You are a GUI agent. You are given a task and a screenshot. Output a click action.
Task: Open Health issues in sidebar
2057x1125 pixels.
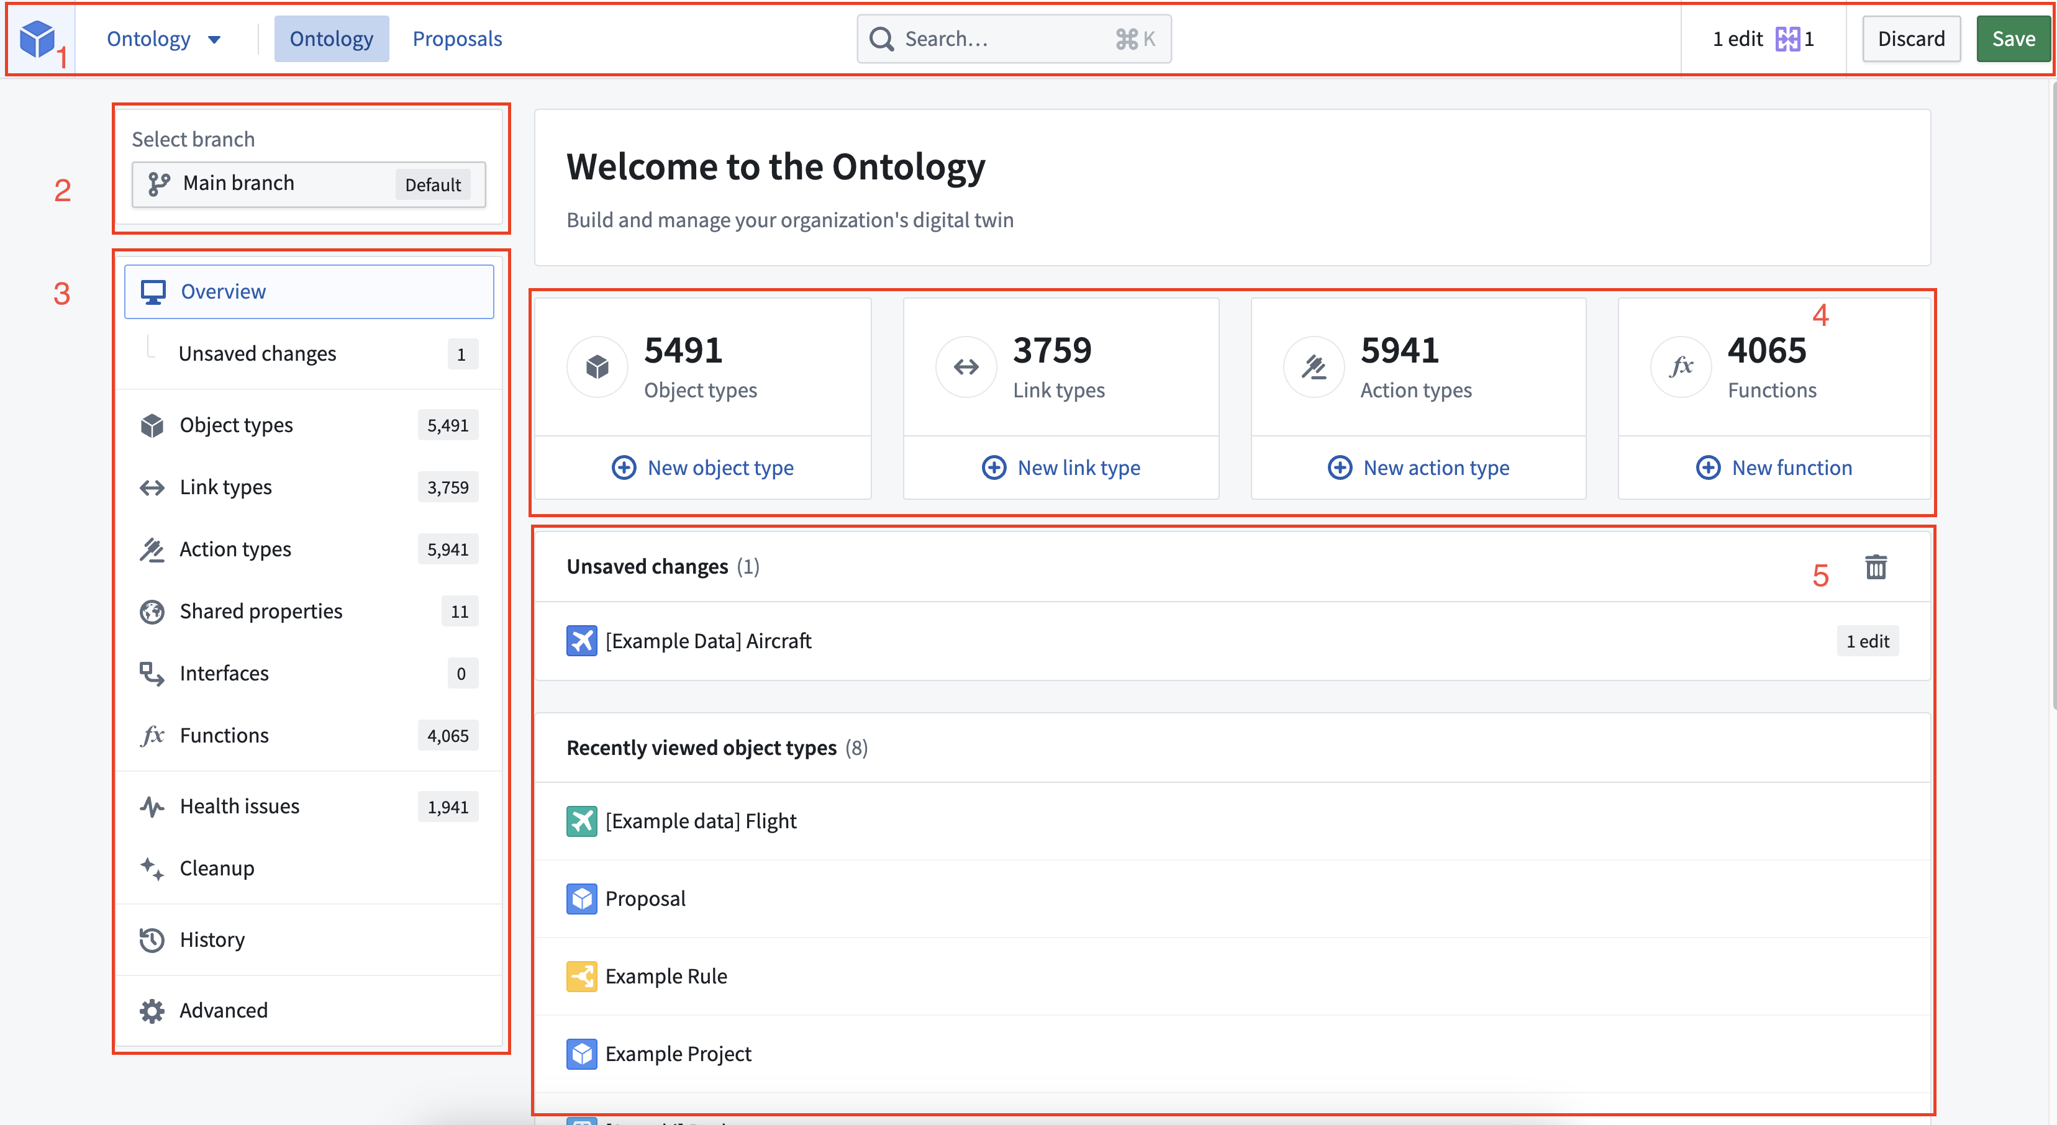308,806
